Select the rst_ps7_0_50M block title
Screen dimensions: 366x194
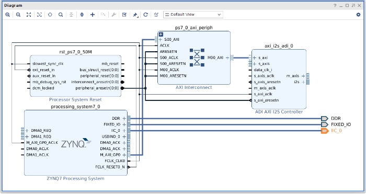click(76, 52)
